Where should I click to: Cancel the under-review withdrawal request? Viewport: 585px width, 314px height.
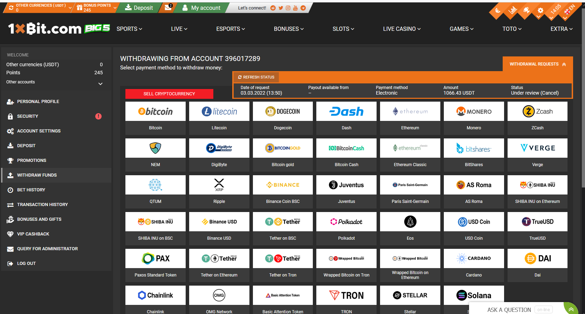point(550,93)
